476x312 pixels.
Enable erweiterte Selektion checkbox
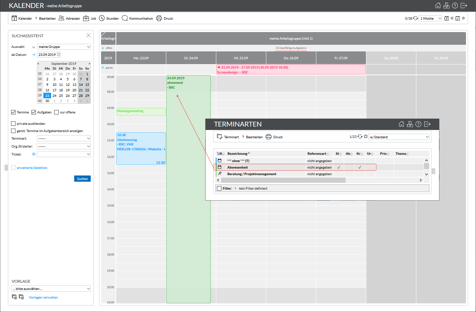13,168
